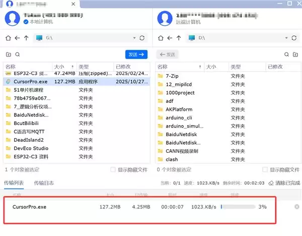Sort local files by 名称 column
Screen dimensions: 302x236
tap(28, 67)
